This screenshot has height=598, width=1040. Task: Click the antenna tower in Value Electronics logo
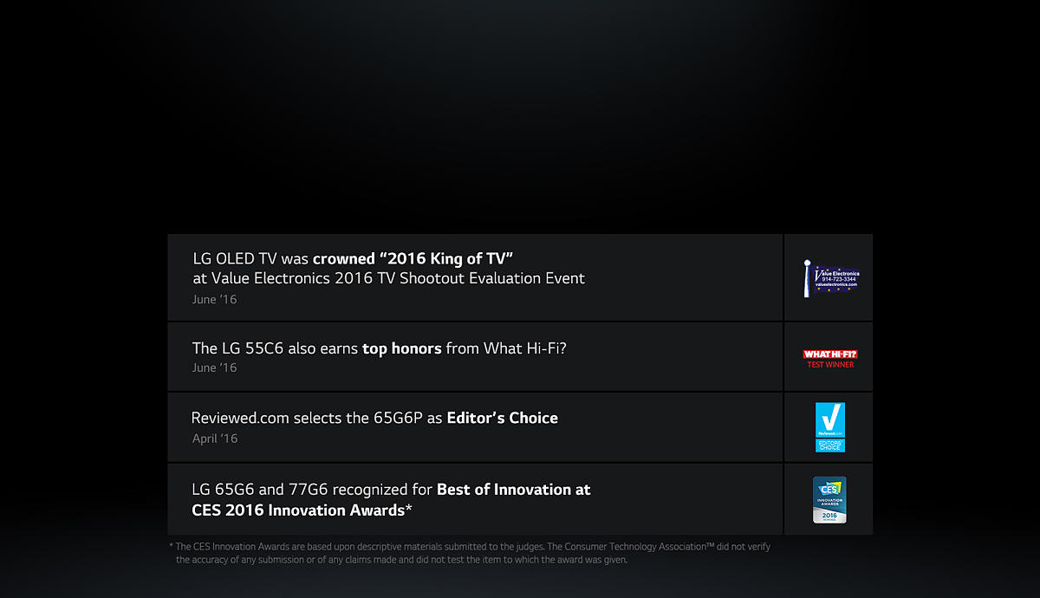pyautogui.click(x=807, y=278)
